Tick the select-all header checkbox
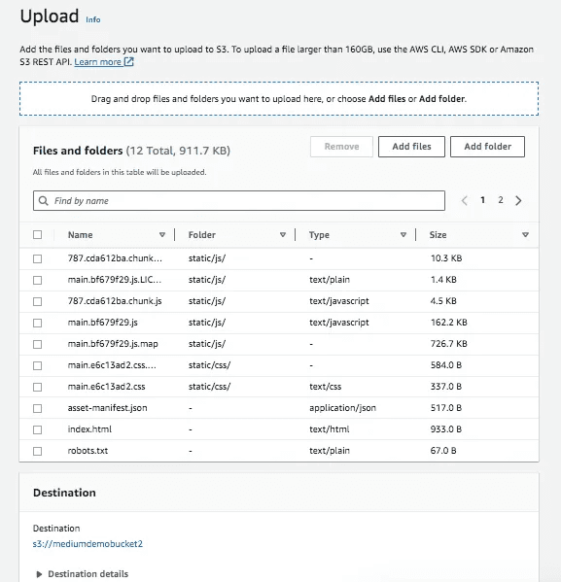This screenshot has width=561, height=582. [x=38, y=234]
